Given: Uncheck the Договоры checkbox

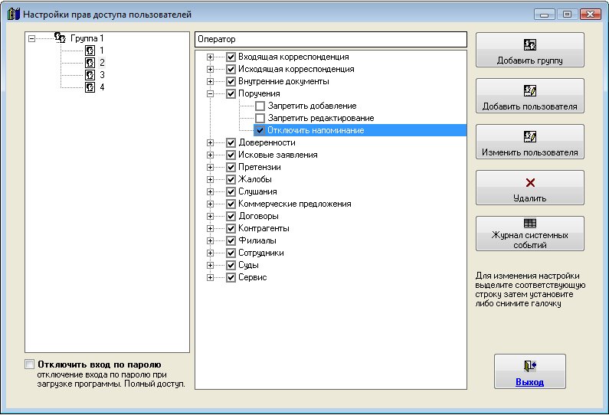Looking at the screenshot, I should click(x=231, y=216).
